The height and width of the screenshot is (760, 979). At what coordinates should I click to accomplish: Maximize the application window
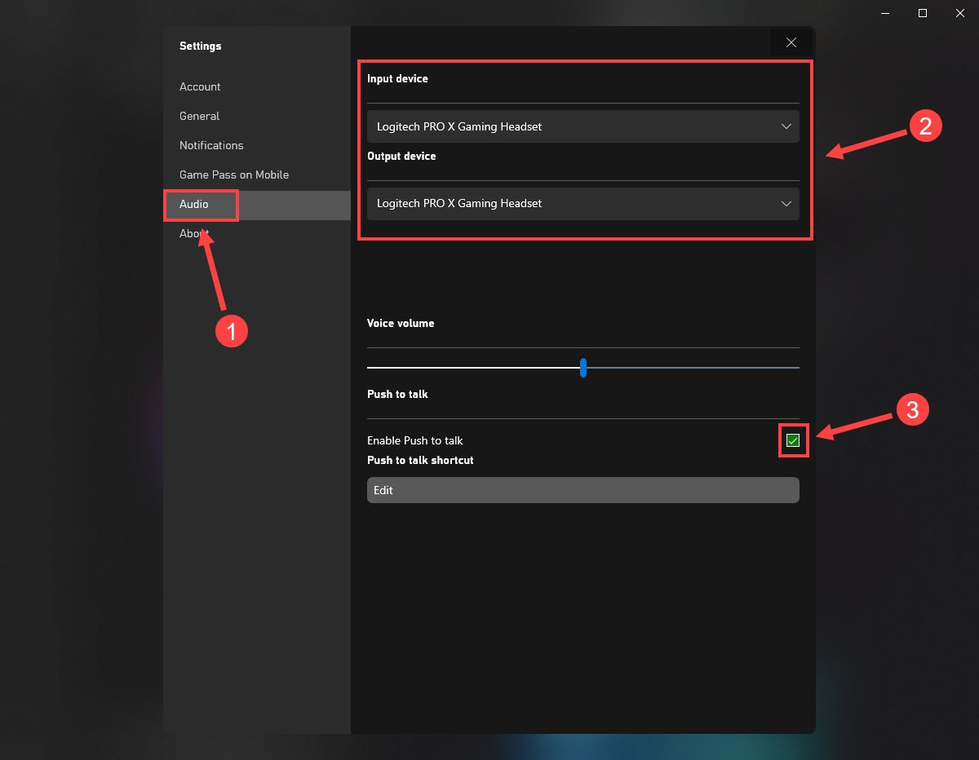923,13
